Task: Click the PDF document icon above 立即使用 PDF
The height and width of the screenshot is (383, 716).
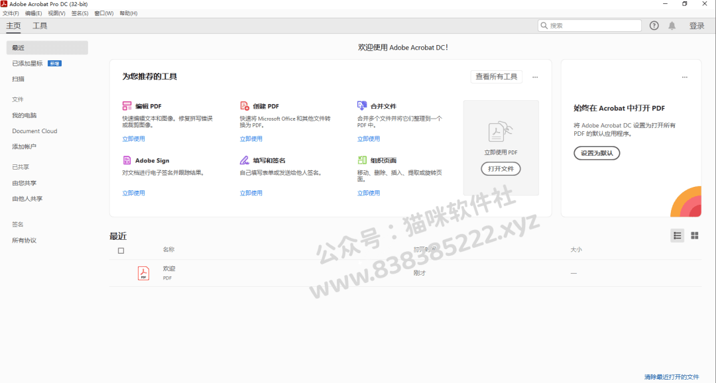Action: coord(501,132)
